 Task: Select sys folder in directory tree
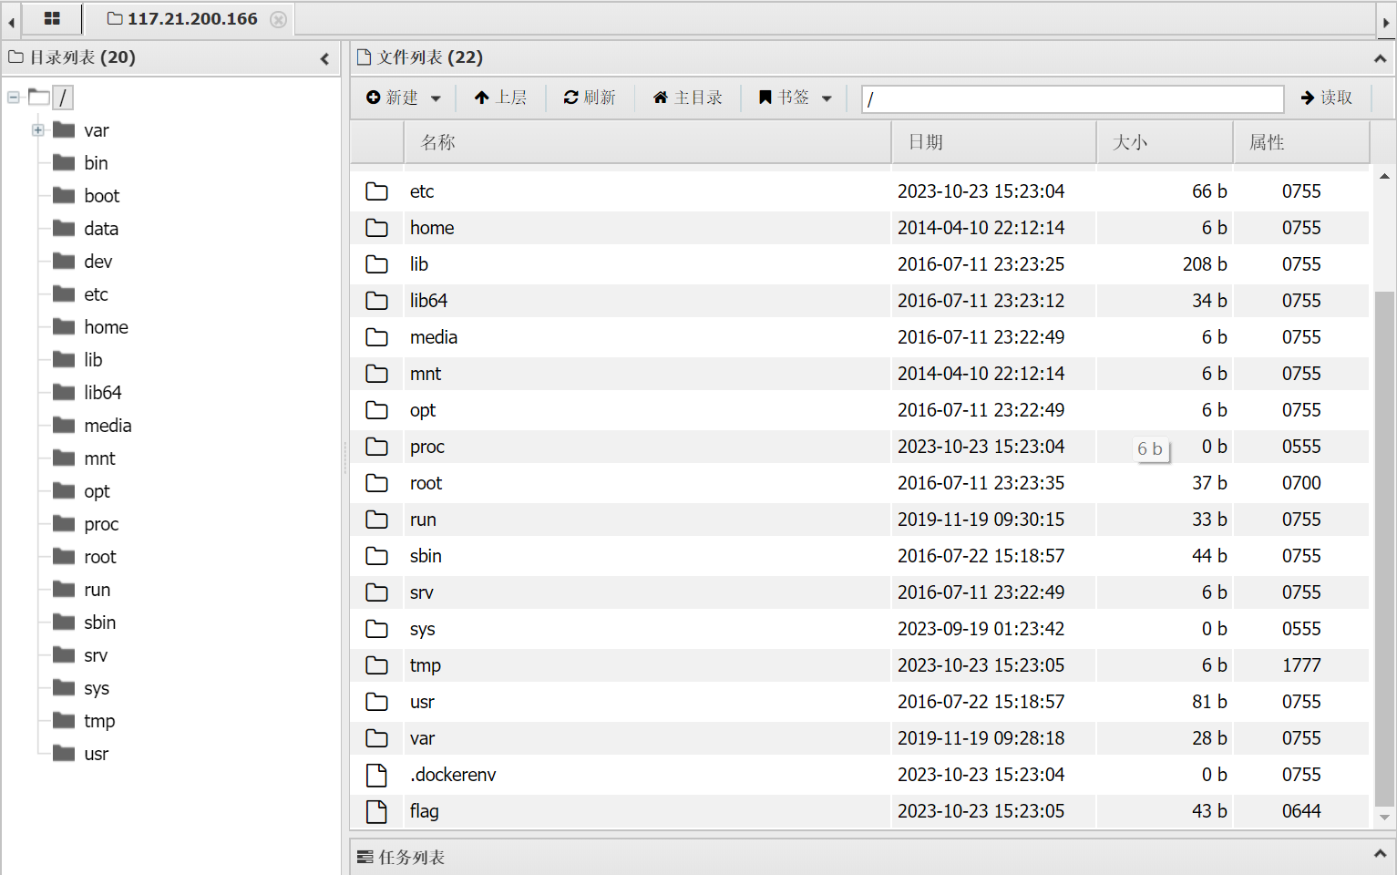97,688
